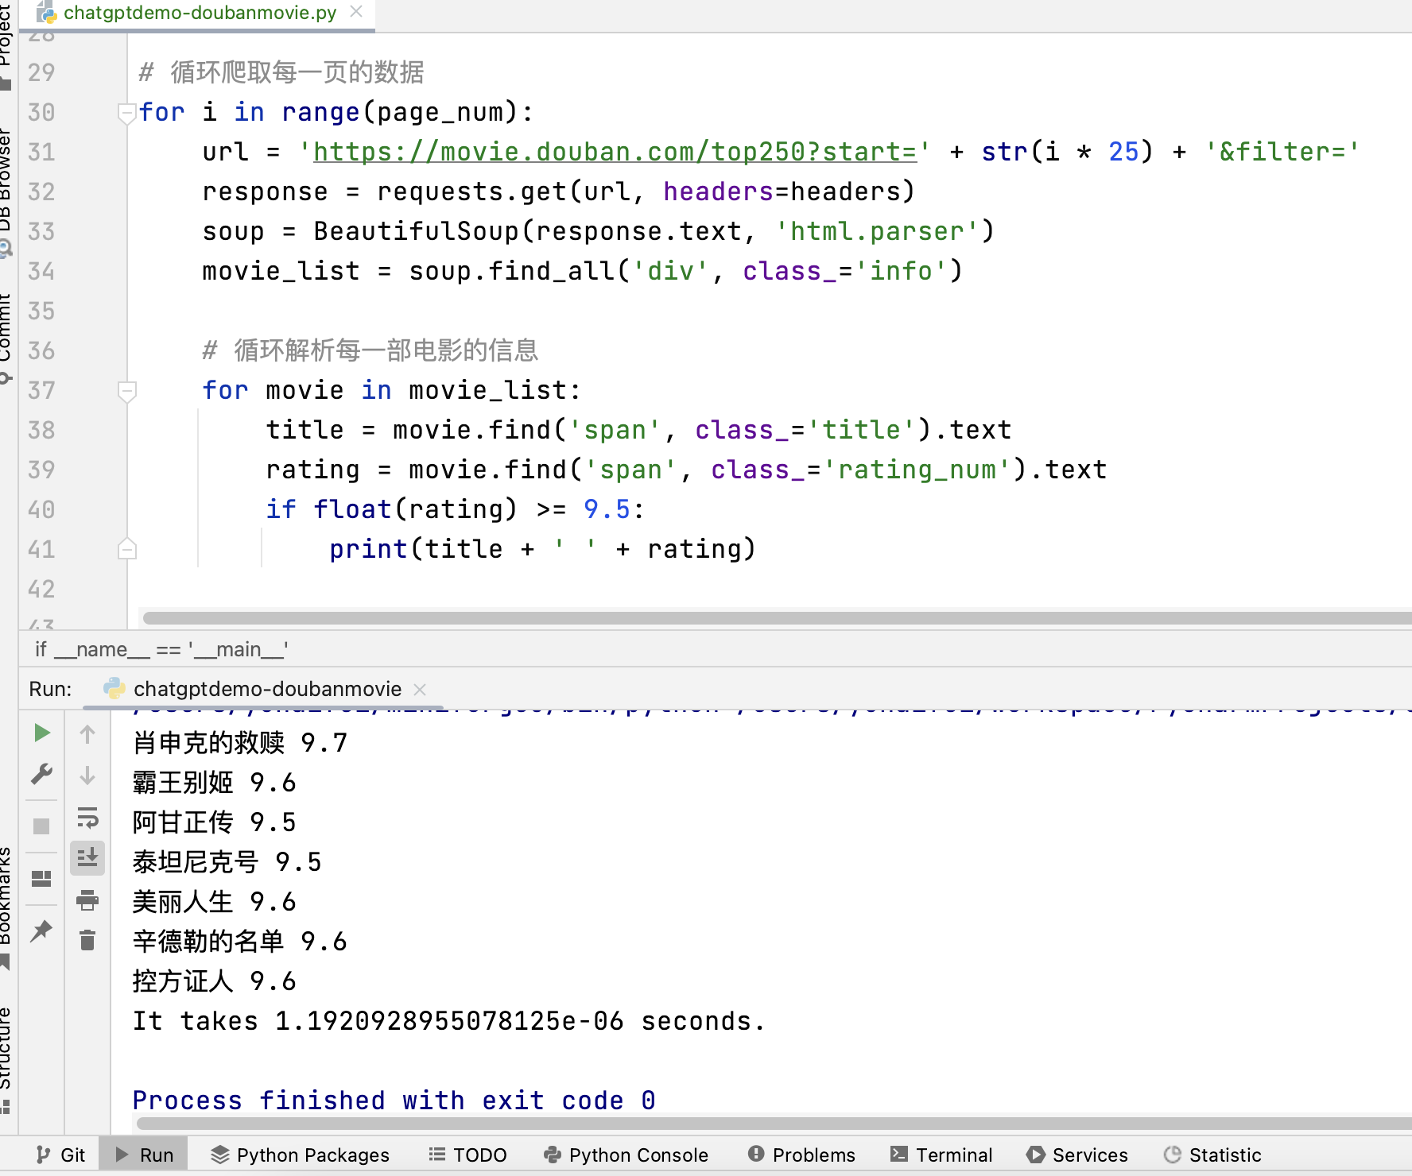Click the restore layout icon

tap(41, 879)
